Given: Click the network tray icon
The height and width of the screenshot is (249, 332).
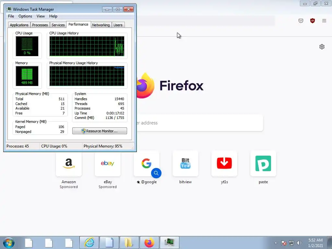Looking at the screenshot, I should tap(291, 243).
